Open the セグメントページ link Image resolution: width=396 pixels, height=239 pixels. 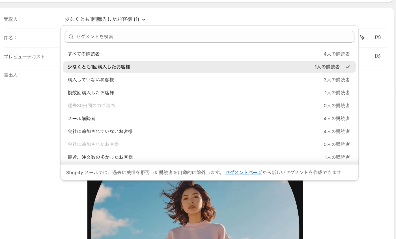(x=244, y=172)
